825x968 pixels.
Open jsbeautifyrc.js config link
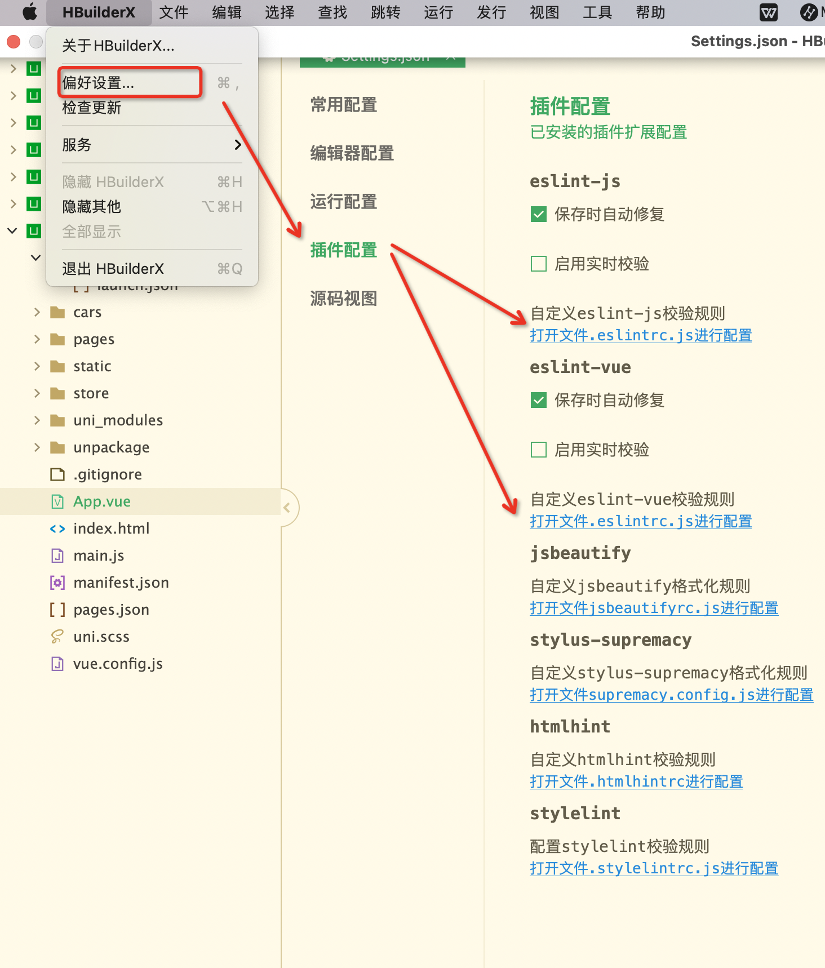(654, 608)
